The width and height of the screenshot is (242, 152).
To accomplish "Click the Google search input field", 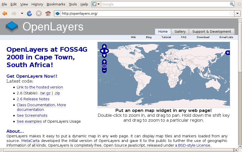I will pyautogui.click(x=165, y=4).
